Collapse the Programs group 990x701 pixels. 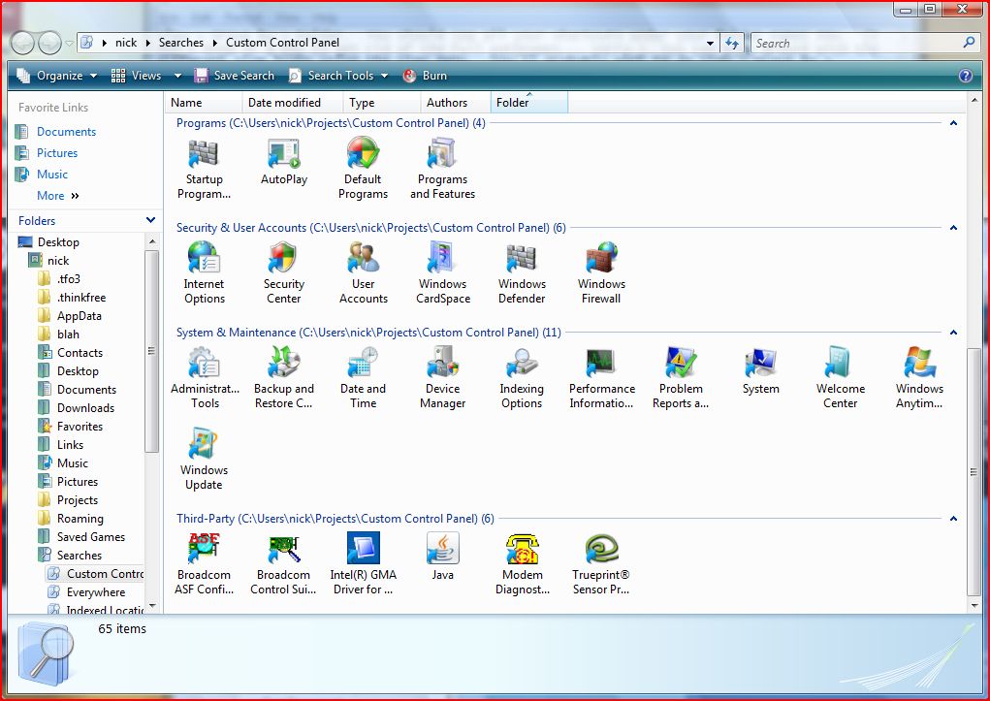pyautogui.click(x=953, y=123)
